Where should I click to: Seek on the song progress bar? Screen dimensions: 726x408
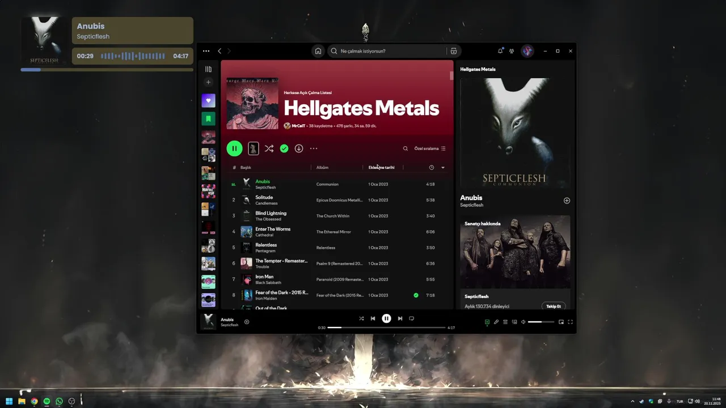(x=386, y=328)
